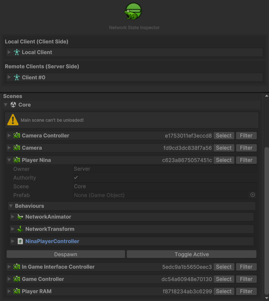Click Select next to Camera

[x=224, y=148]
